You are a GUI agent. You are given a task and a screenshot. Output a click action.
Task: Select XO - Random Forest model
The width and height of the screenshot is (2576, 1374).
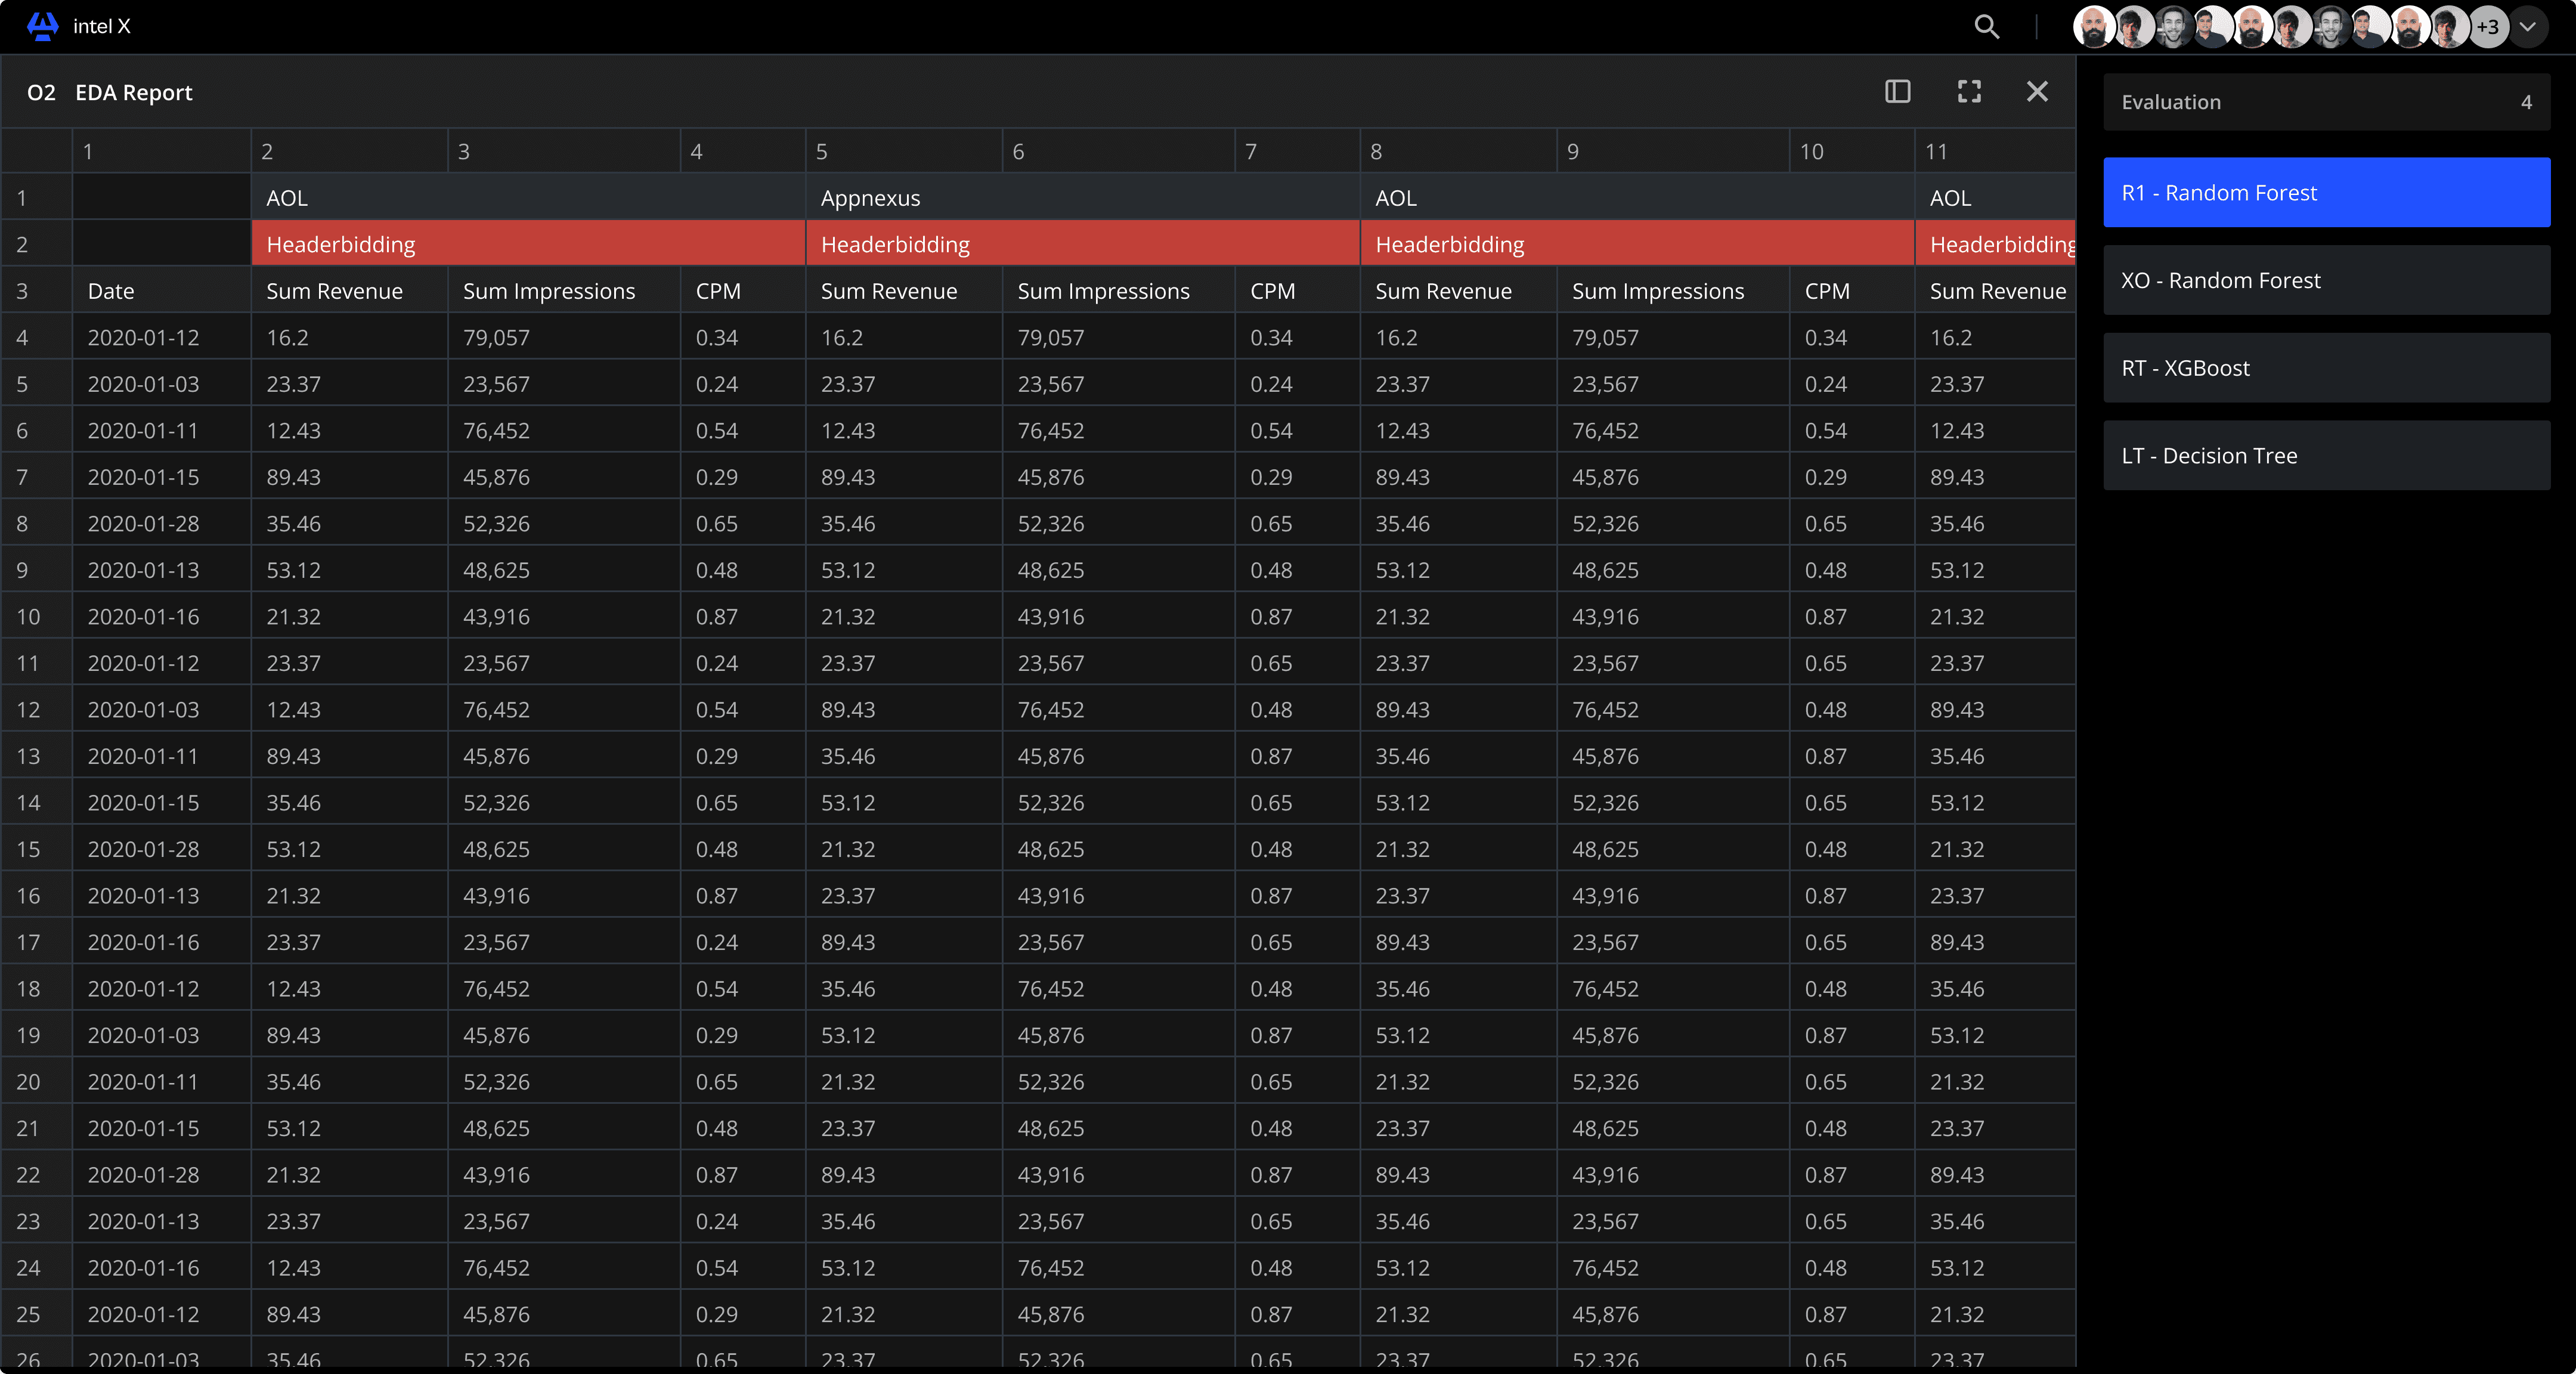point(2326,281)
